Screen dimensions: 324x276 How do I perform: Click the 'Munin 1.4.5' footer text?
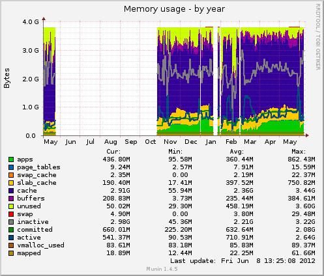tap(162, 269)
